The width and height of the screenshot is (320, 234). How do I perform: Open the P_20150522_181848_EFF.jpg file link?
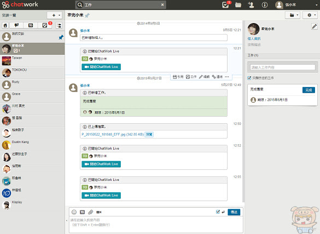point(113,134)
